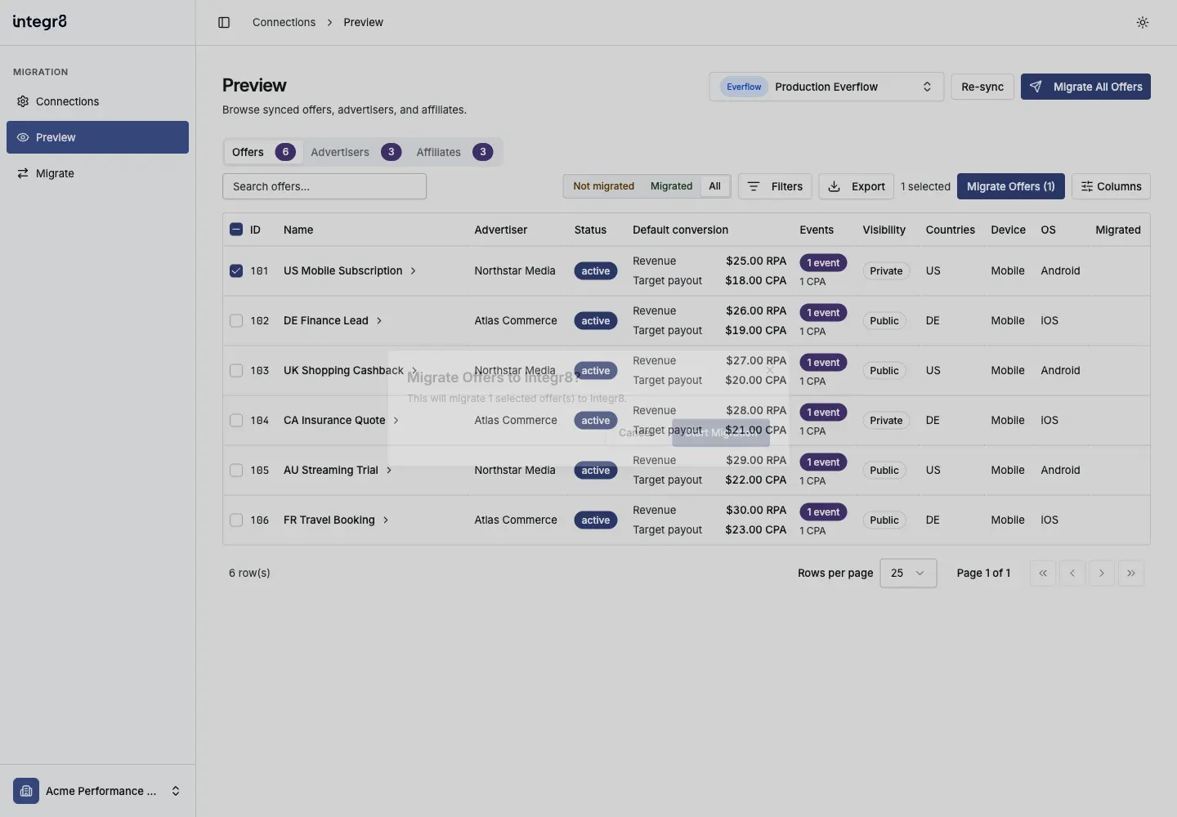1177x817 pixels.
Task: Click the Connections gear icon in sidebar
Action: [23, 101]
